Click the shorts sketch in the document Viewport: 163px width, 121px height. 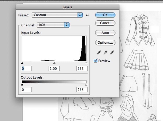(x=129, y=84)
